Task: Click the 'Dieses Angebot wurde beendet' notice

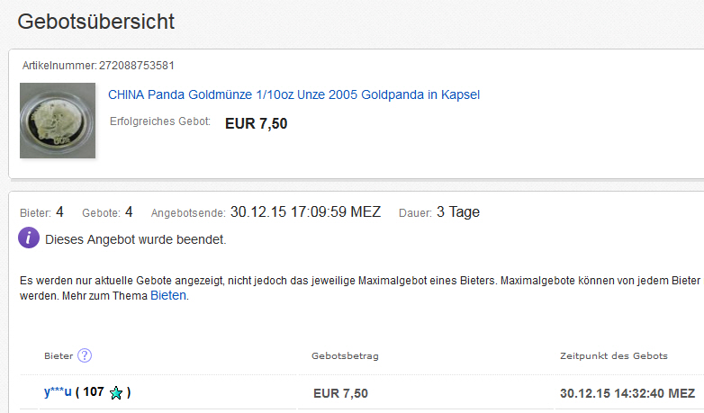Action: [x=135, y=240]
